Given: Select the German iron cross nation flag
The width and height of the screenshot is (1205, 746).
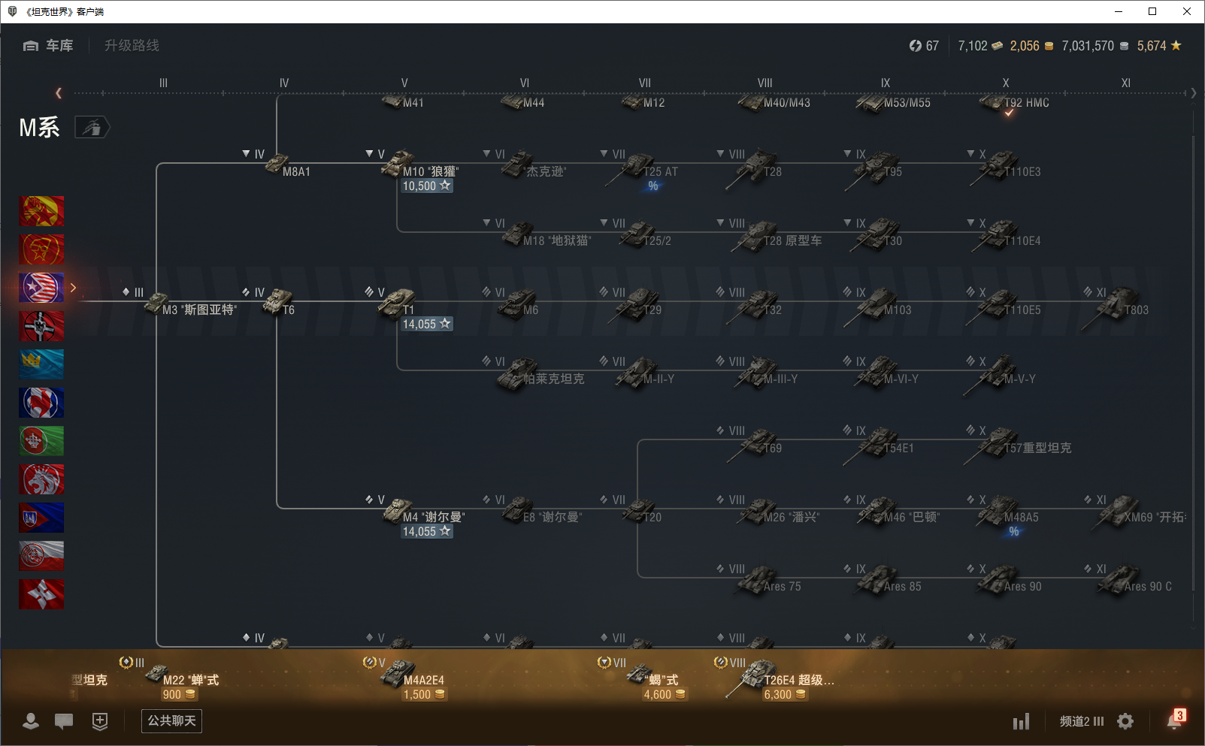Looking at the screenshot, I should point(41,326).
